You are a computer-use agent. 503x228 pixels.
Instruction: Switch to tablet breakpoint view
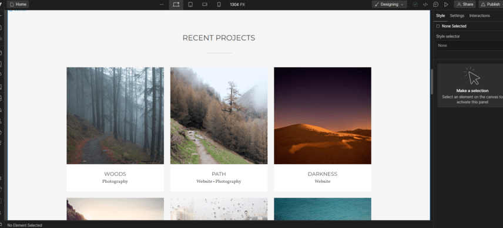point(190,5)
